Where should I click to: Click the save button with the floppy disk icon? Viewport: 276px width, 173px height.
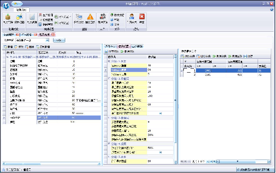(x=245, y=56)
